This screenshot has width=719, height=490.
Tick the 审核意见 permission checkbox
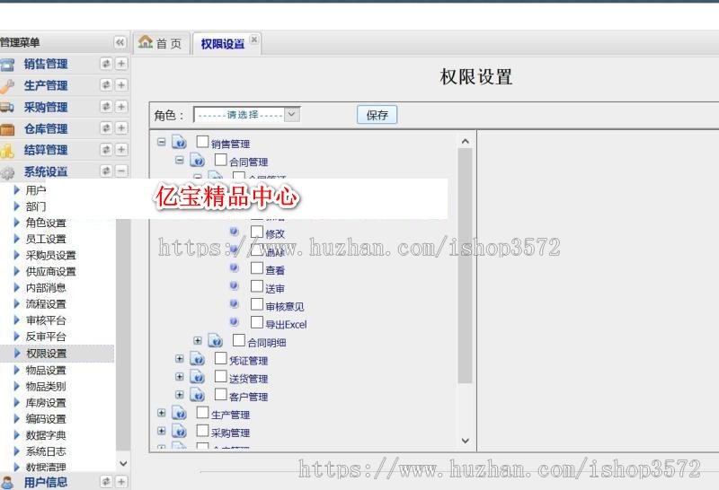pos(257,304)
